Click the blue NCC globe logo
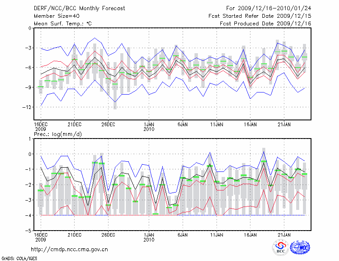Image resolution: width=339 pixels, height=261 pixels. 300,248
